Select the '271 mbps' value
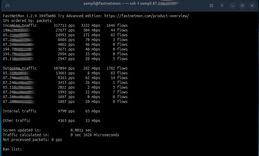 click(92, 35)
